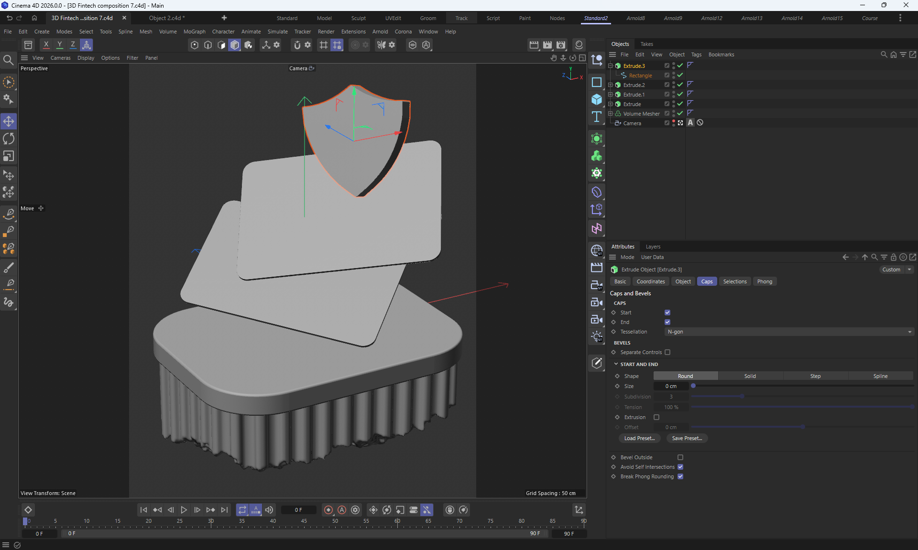Viewport: 918px width, 550px height.
Task: Click the Cube primitive icon
Action: click(x=596, y=99)
